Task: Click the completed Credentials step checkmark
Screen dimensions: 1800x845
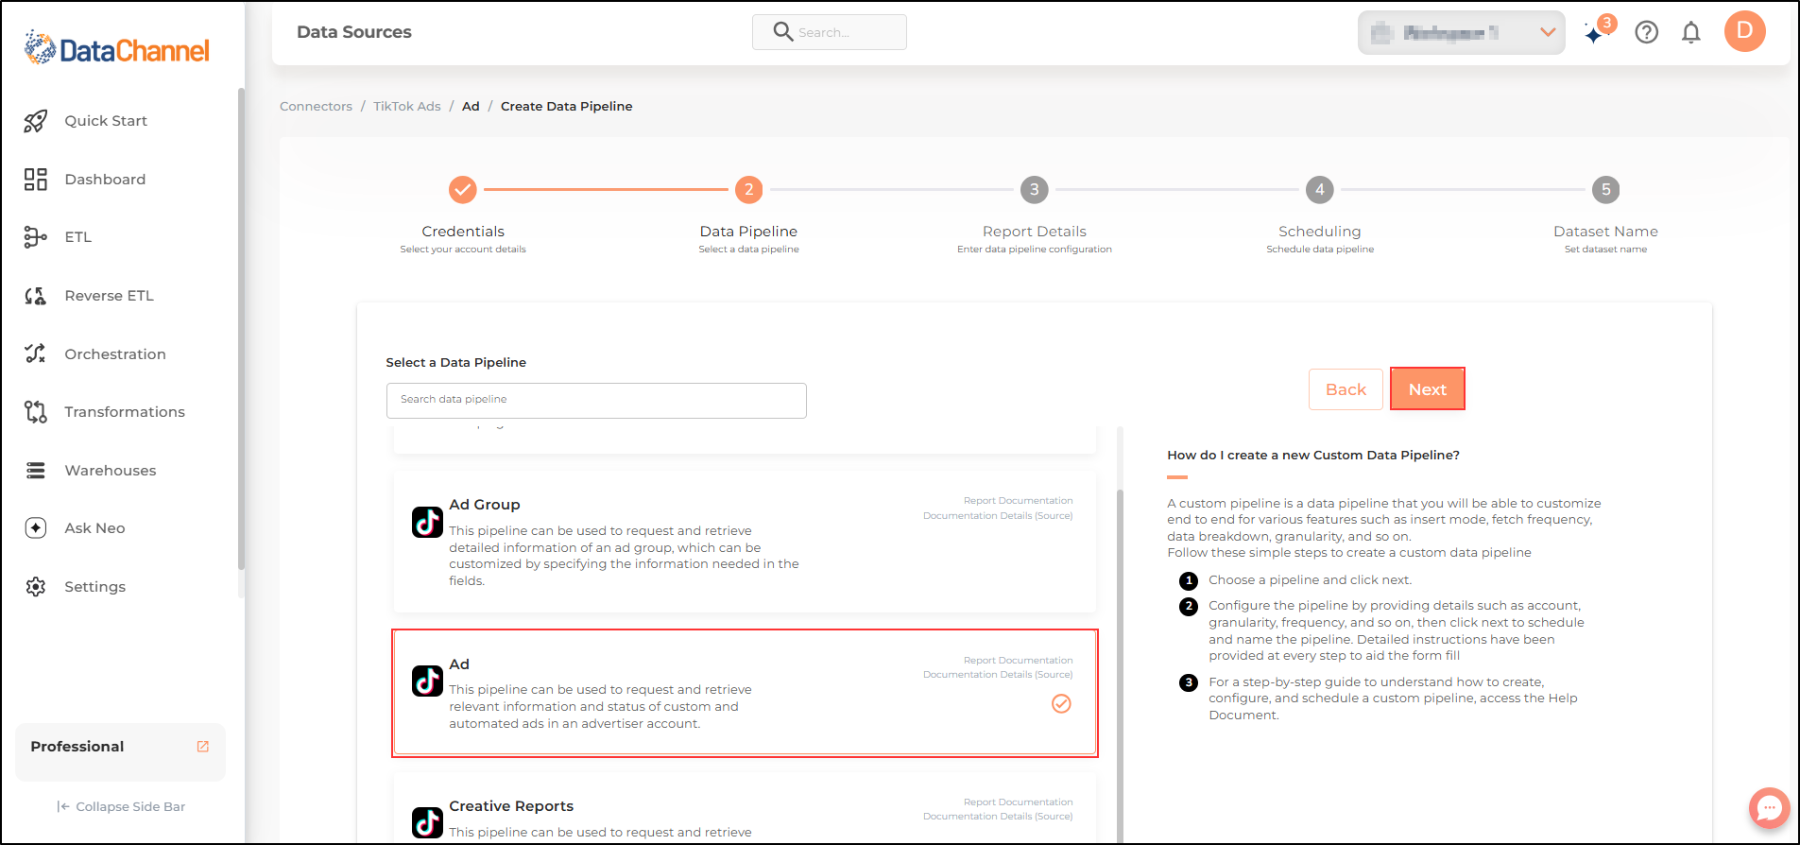Action: point(463,190)
